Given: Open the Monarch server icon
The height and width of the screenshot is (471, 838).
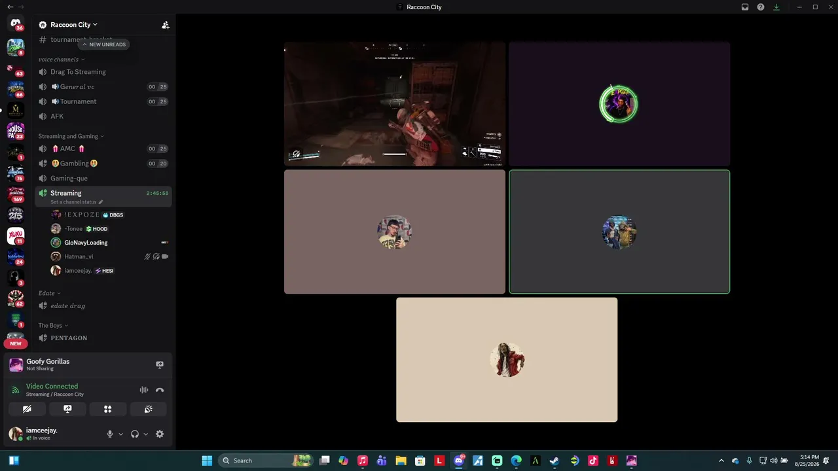Looking at the screenshot, I should pos(16,110).
